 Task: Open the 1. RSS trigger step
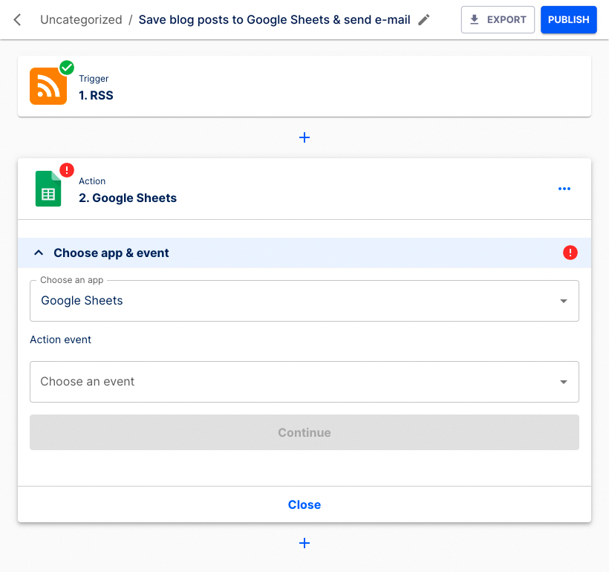click(x=304, y=86)
